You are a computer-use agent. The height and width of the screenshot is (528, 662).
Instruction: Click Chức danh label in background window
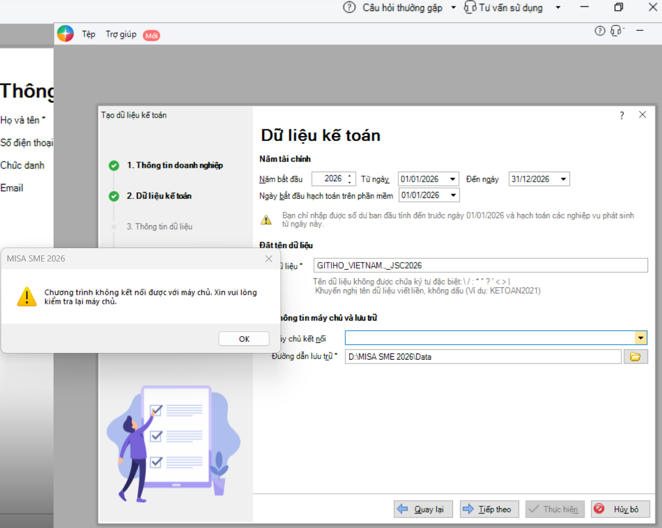pos(22,166)
